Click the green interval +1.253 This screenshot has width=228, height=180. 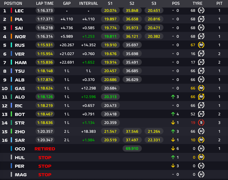coord(89,36)
